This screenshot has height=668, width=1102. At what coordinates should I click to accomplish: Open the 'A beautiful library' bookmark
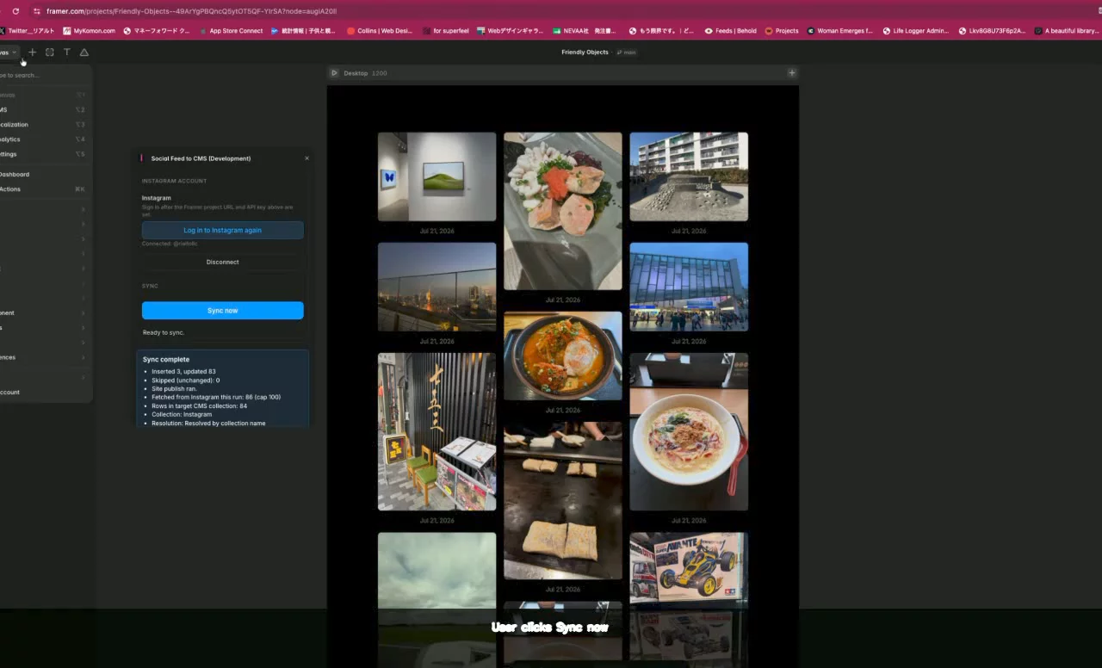click(x=1066, y=31)
